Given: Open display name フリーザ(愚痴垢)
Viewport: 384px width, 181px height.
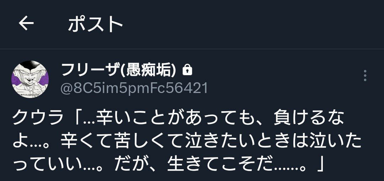Looking at the screenshot, I should pyautogui.click(x=119, y=69).
